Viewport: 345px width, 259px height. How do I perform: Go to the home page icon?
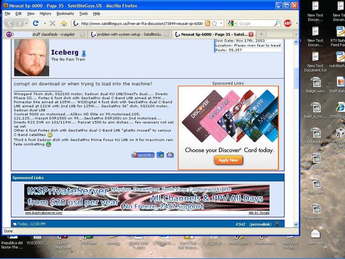[64, 23]
